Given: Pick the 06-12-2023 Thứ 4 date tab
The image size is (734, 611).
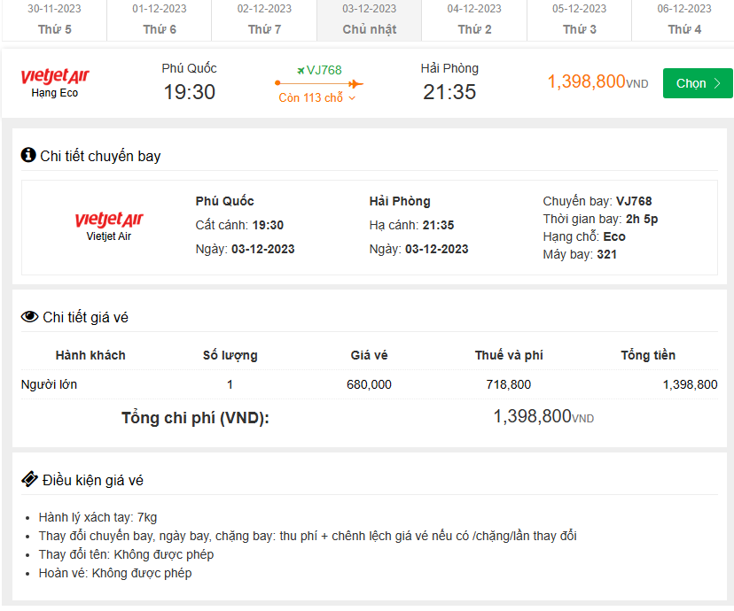Looking at the screenshot, I should click(683, 19).
